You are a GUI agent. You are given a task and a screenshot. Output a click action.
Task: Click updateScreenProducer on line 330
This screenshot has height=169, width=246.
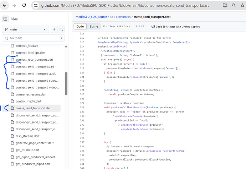click(x=129, y=116)
